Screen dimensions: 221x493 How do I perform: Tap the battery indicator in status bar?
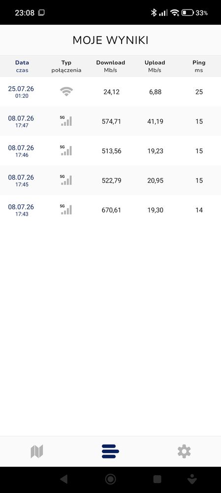188,13
